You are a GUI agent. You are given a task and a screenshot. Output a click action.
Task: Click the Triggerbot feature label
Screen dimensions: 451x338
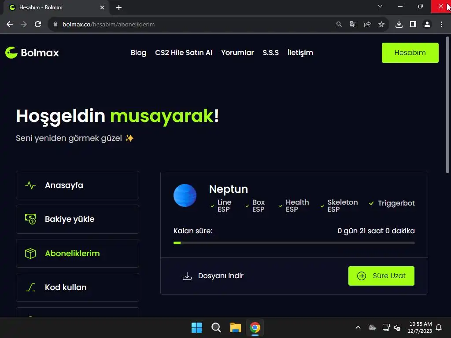[396, 203]
